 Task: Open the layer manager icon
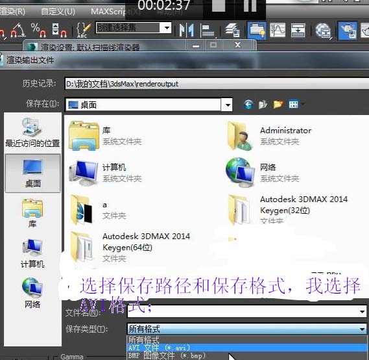pyautogui.click(x=232, y=30)
